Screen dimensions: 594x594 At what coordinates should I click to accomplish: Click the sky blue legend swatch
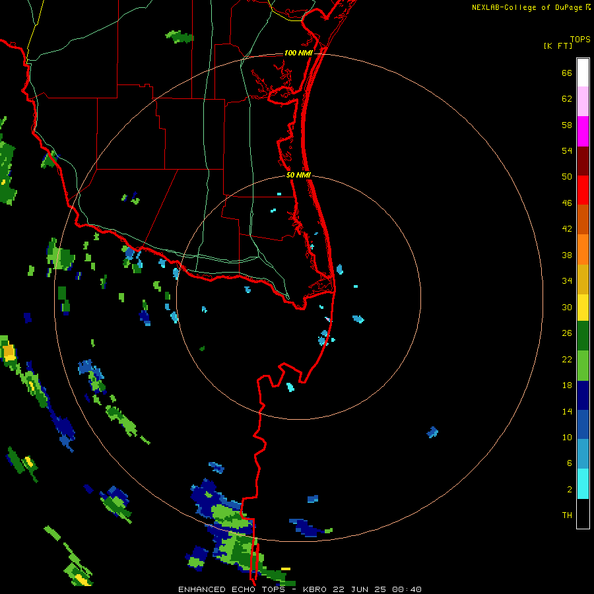[583, 454]
